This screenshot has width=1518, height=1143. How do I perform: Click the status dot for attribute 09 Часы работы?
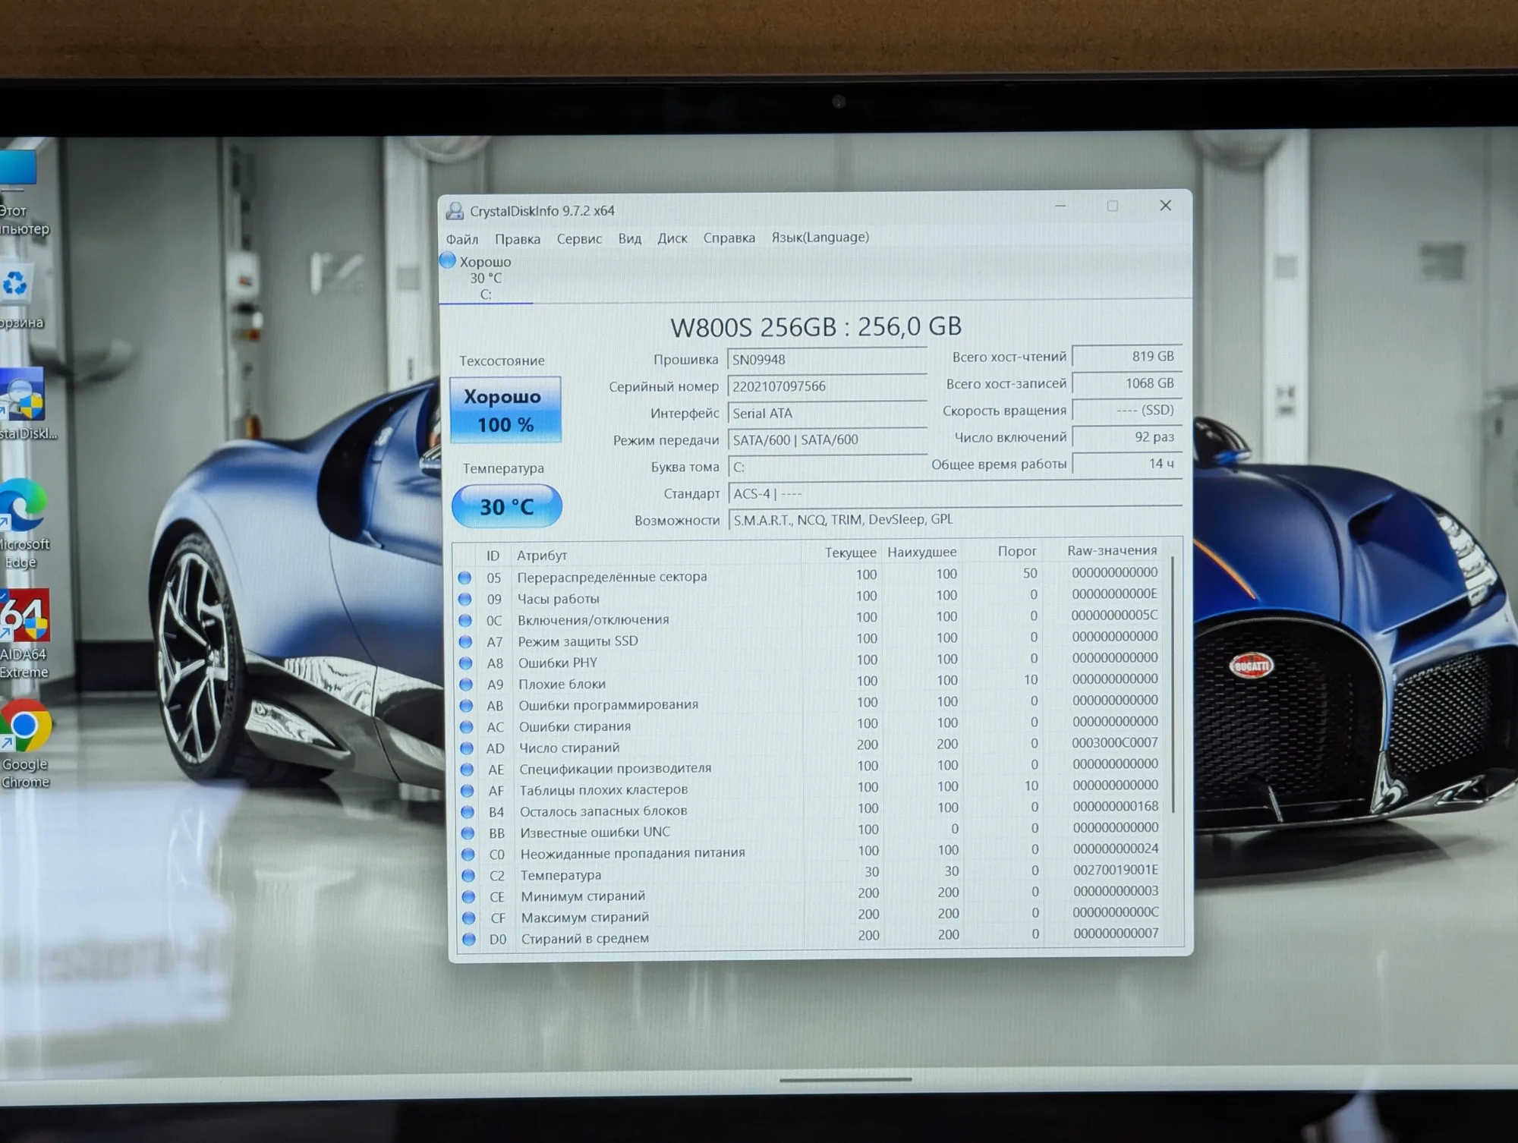tap(465, 599)
